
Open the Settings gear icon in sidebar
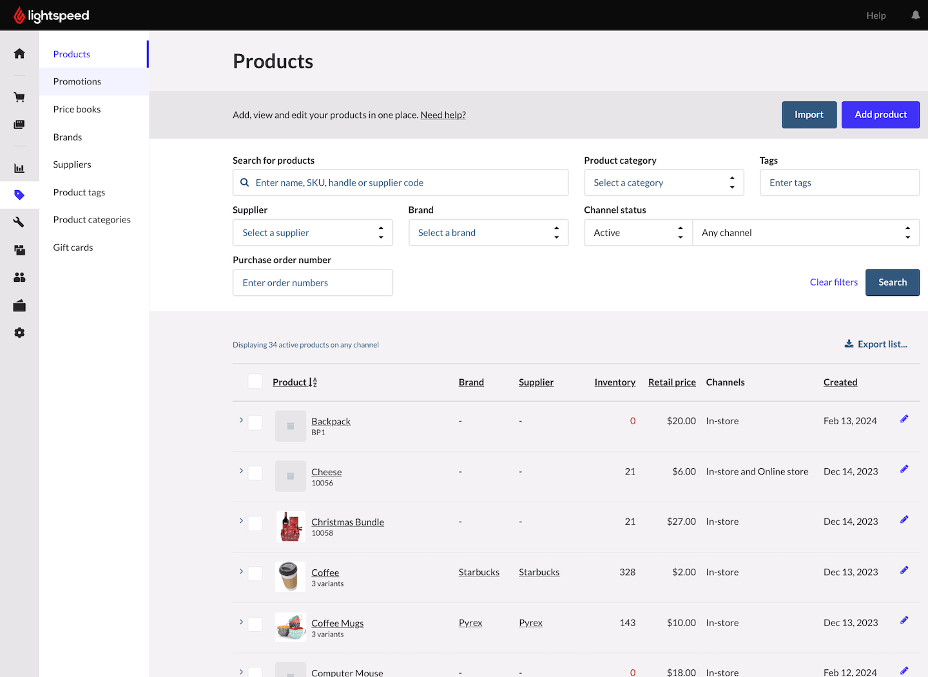[x=19, y=333]
